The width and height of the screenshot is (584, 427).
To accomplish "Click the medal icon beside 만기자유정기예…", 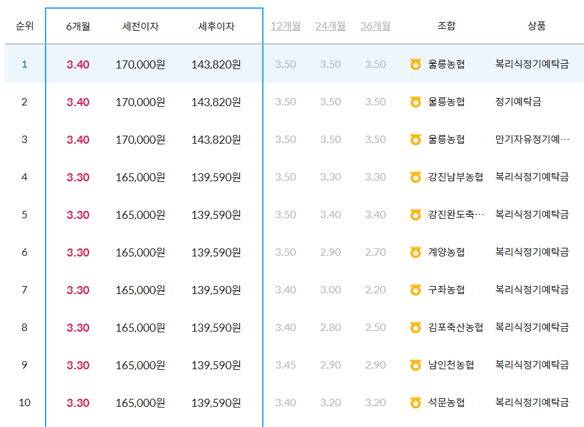I will point(415,140).
